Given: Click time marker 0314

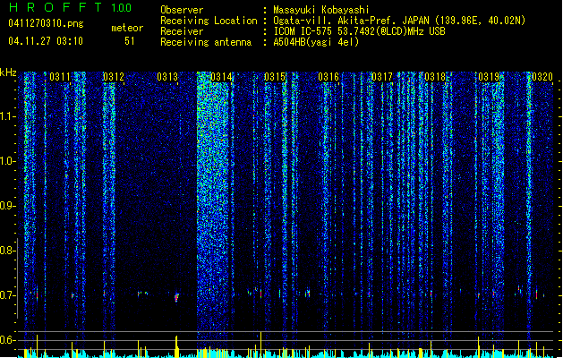Looking at the screenshot, I should [221, 77].
